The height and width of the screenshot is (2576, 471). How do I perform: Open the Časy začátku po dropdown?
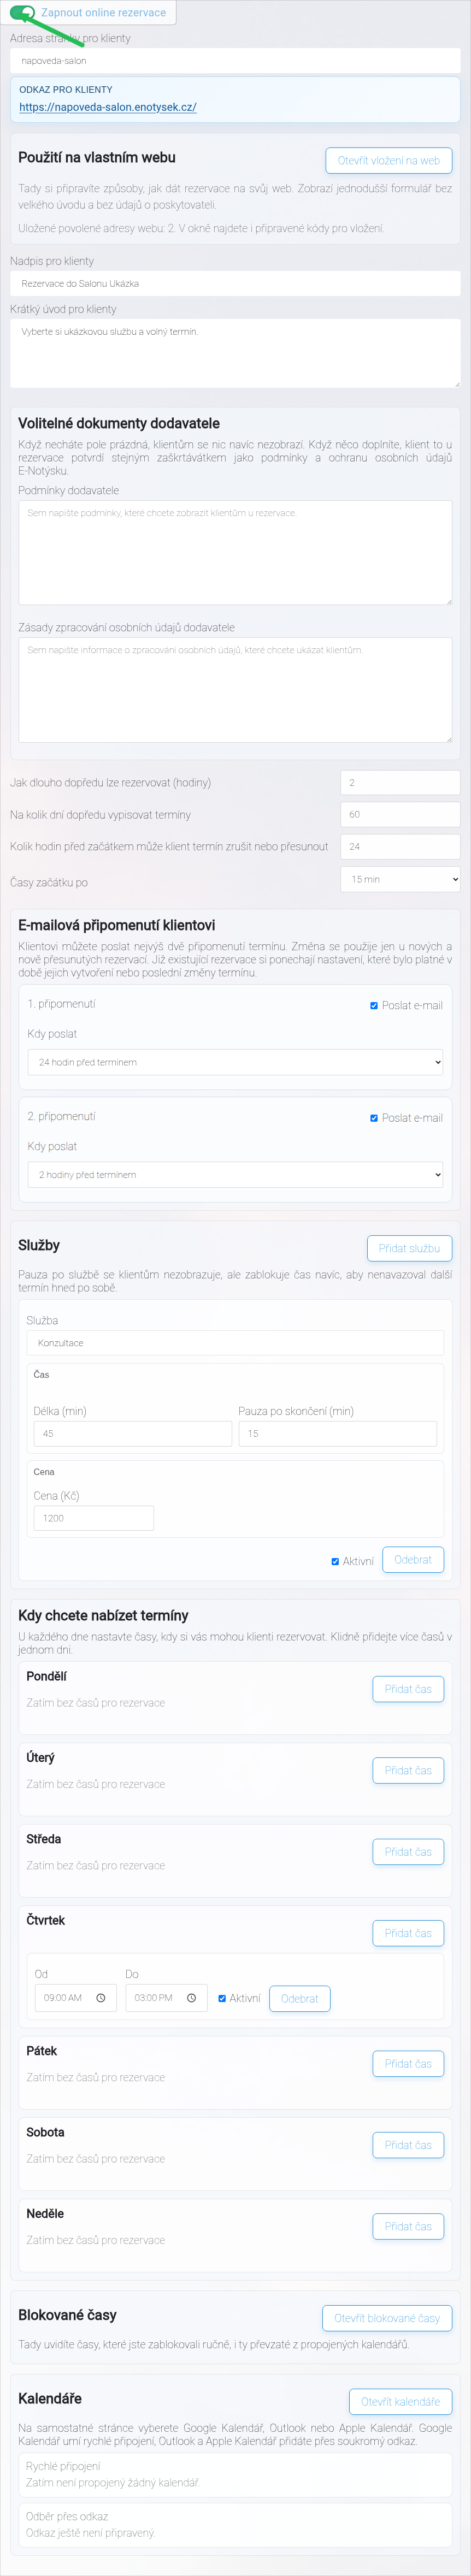tap(400, 879)
